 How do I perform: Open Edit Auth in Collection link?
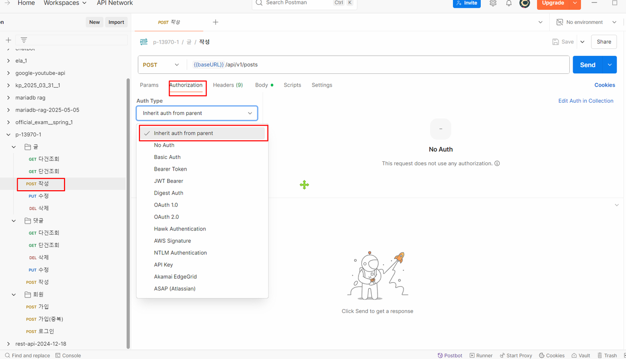click(586, 101)
